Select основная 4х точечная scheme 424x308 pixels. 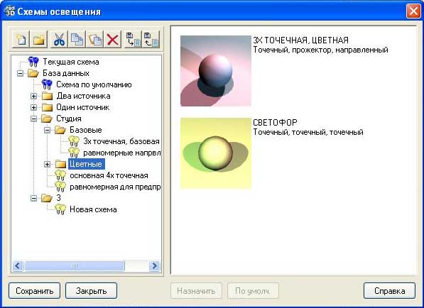(x=109, y=175)
